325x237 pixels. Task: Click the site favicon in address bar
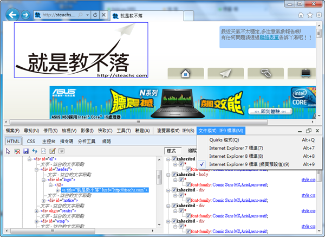[37, 15]
